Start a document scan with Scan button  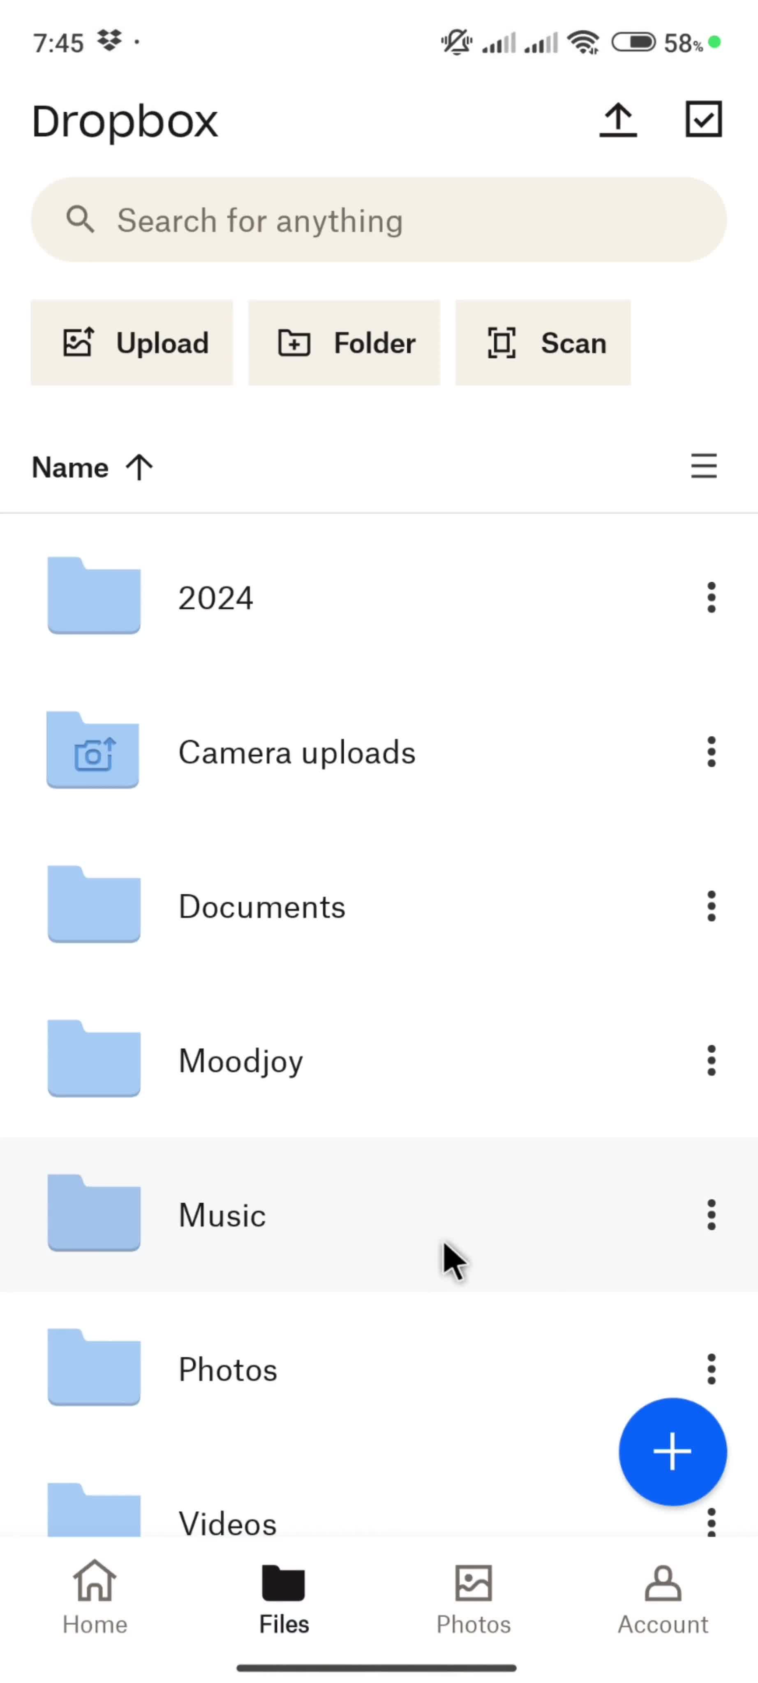pyautogui.click(x=543, y=343)
